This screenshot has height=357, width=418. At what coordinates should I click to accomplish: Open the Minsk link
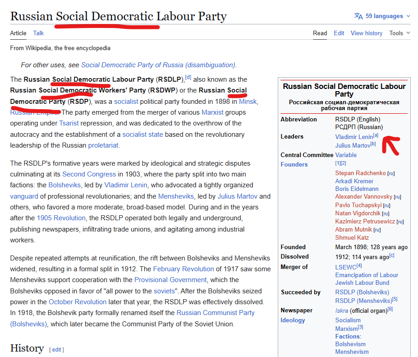pos(248,102)
